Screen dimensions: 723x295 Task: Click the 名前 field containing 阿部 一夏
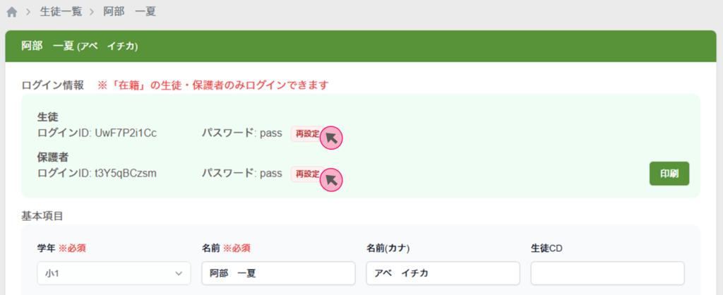pyautogui.click(x=277, y=273)
